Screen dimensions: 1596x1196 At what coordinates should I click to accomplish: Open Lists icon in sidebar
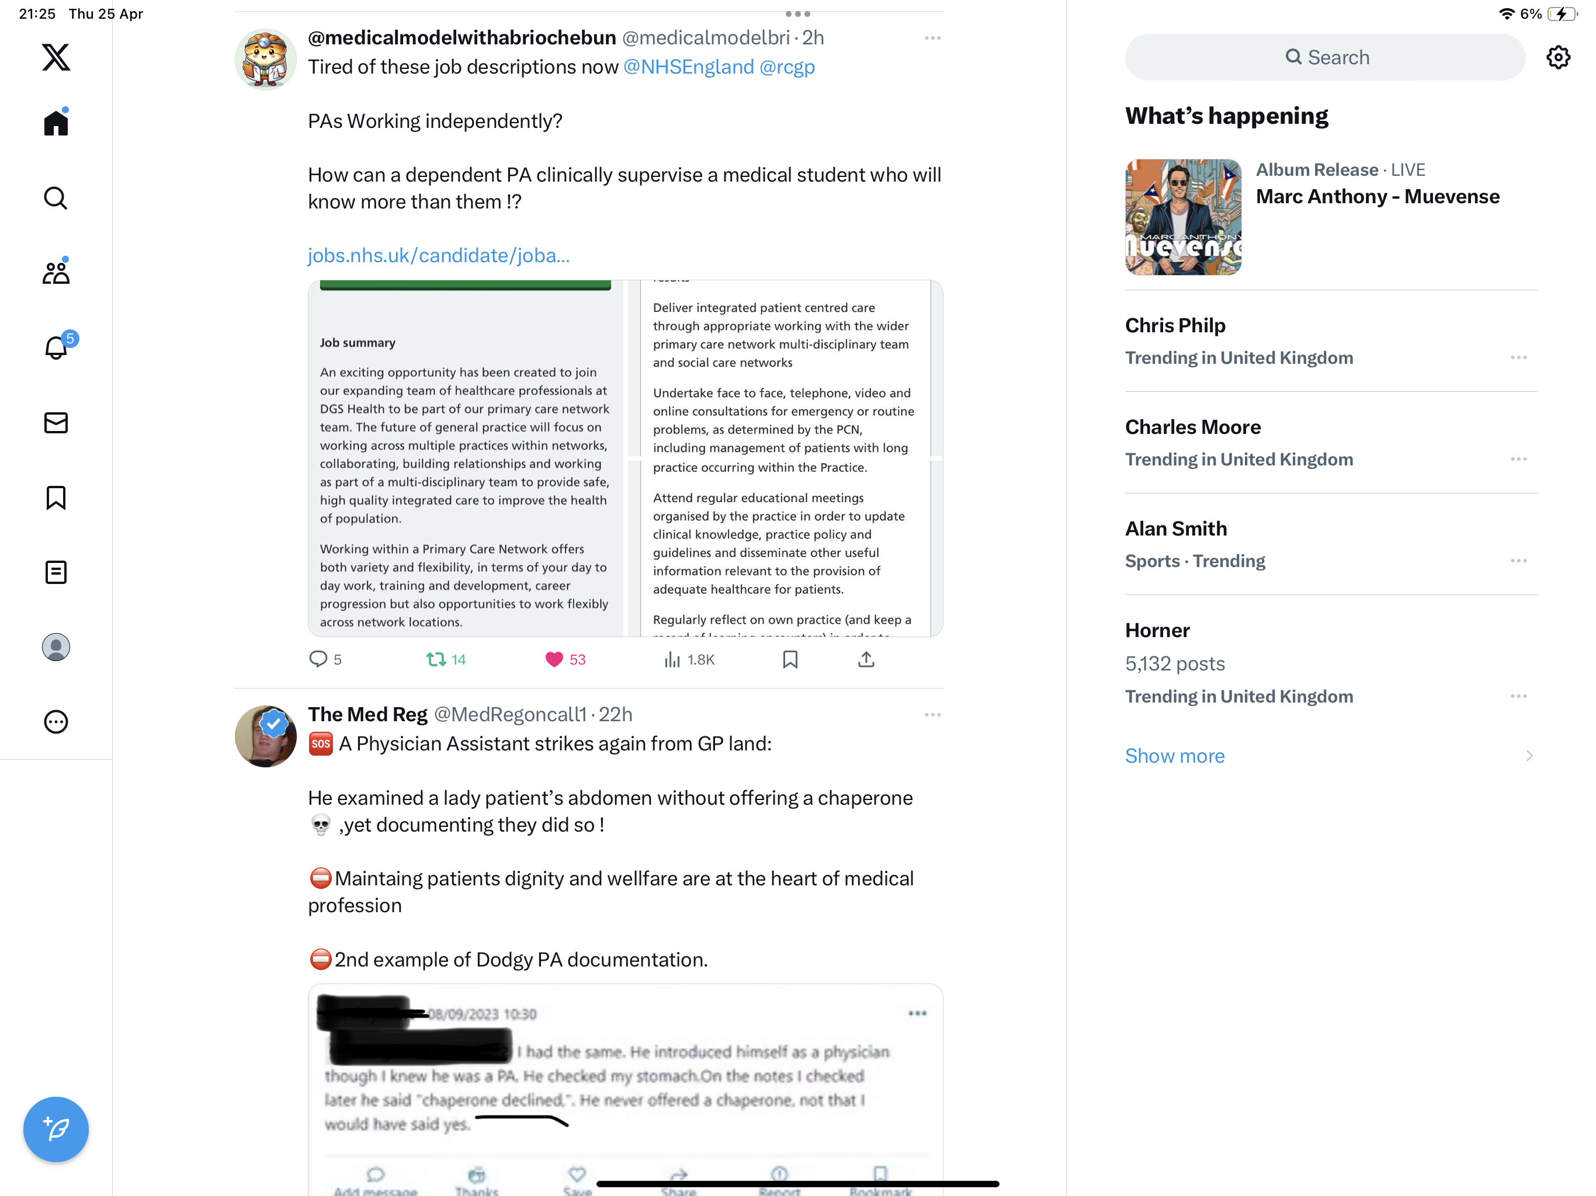[x=55, y=573]
